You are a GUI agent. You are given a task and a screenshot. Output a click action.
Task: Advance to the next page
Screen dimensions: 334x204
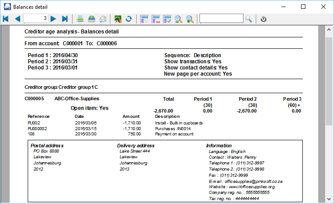click(x=53, y=19)
